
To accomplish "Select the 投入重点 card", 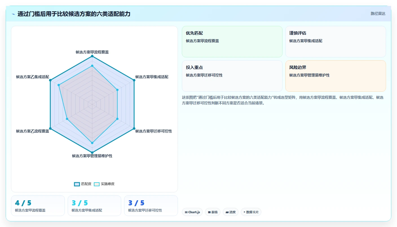I will (x=232, y=76).
